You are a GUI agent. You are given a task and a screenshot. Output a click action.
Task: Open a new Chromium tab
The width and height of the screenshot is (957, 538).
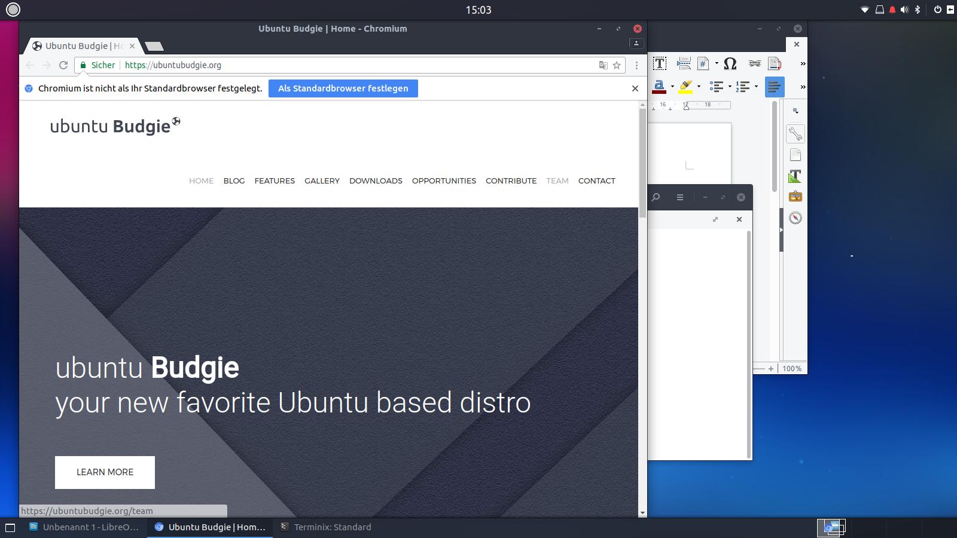pyautogui.click(x=154, y=46)
